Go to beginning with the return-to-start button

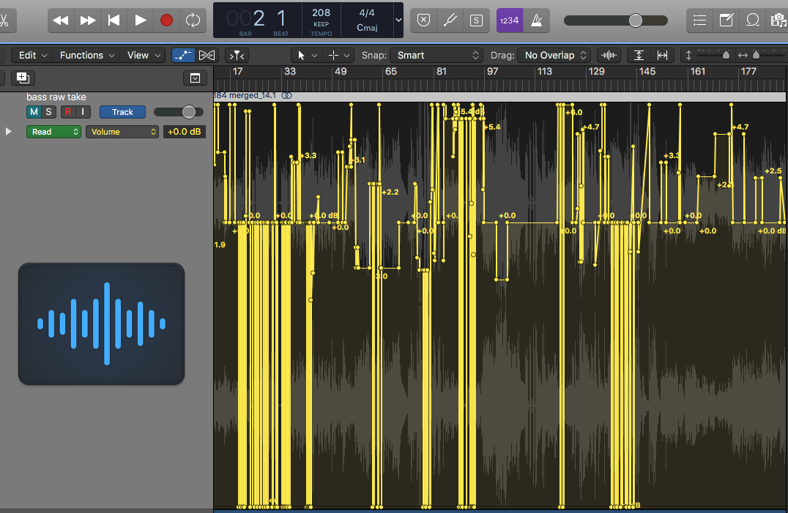[x=114, y=20]
